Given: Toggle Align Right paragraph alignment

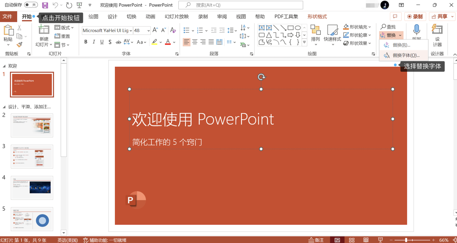Looking at the screenshot, I should [x=203, y=42].
